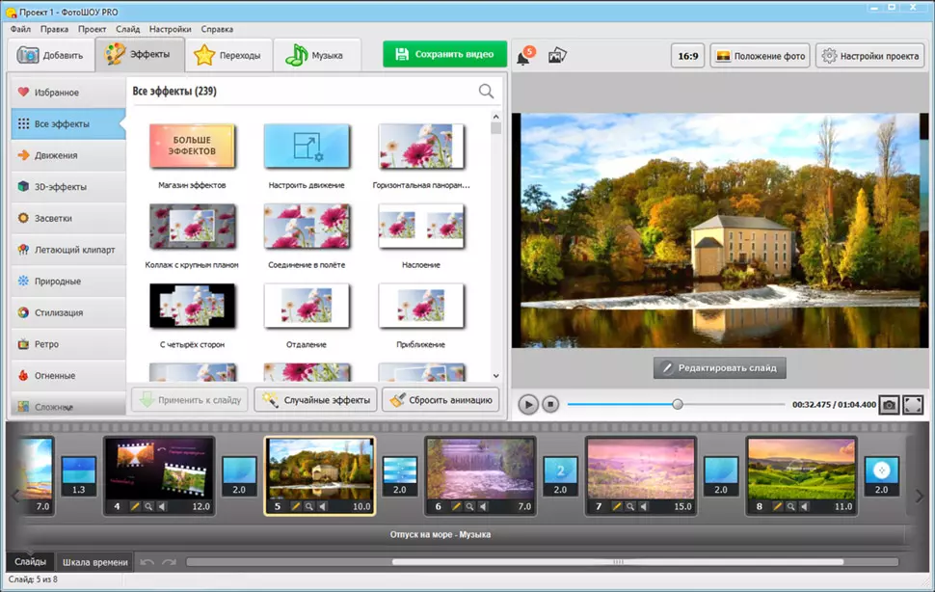This screenshot has width=935, height=592.
Task: Open the Проект menu
Action: (x=93, y=29)
